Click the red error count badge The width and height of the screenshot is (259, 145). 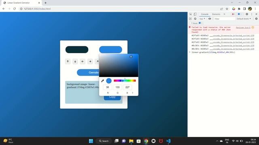tap(234, 14)
